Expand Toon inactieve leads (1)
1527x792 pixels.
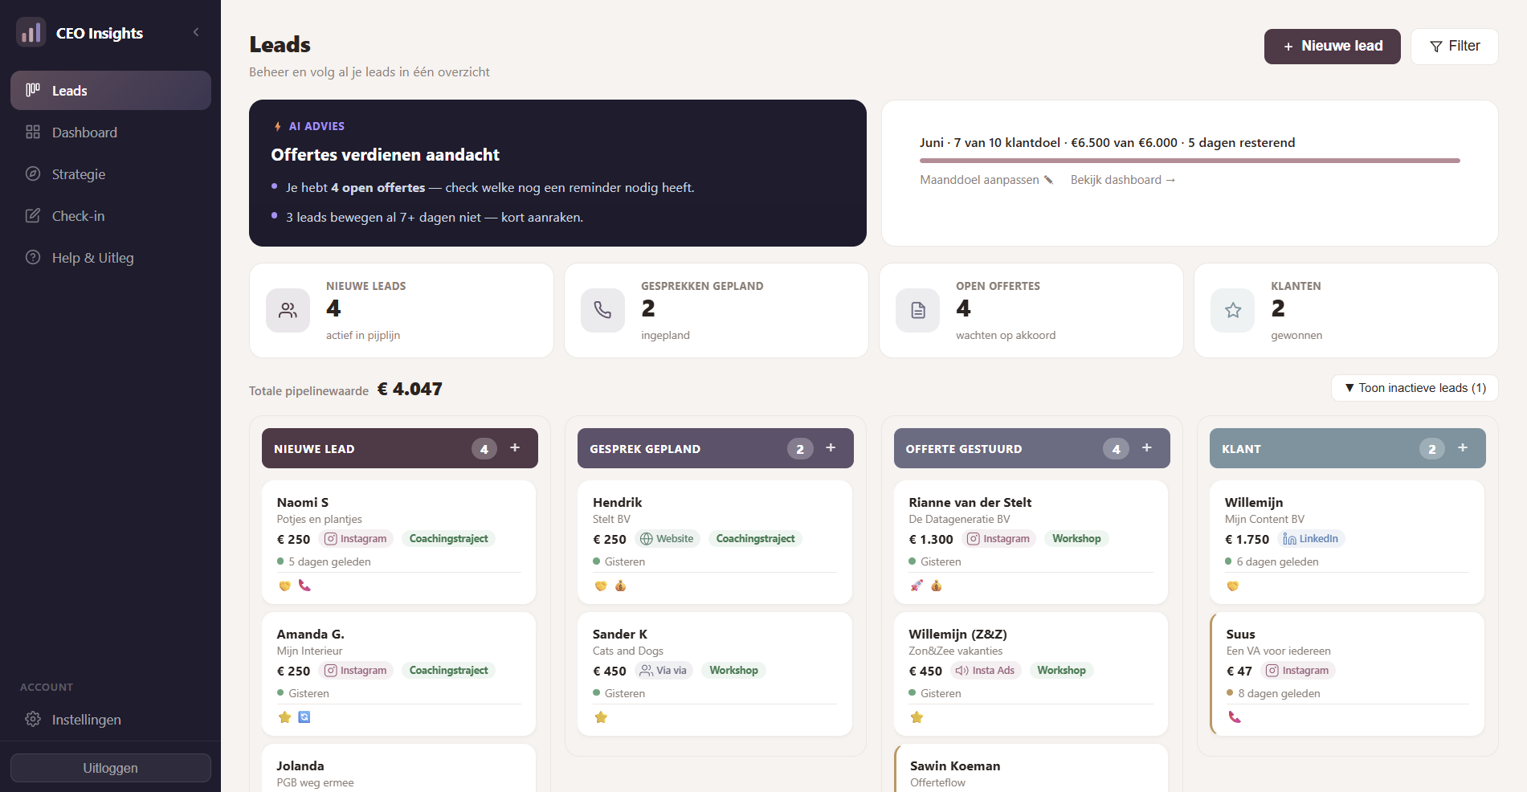(x=1415, y=388)
